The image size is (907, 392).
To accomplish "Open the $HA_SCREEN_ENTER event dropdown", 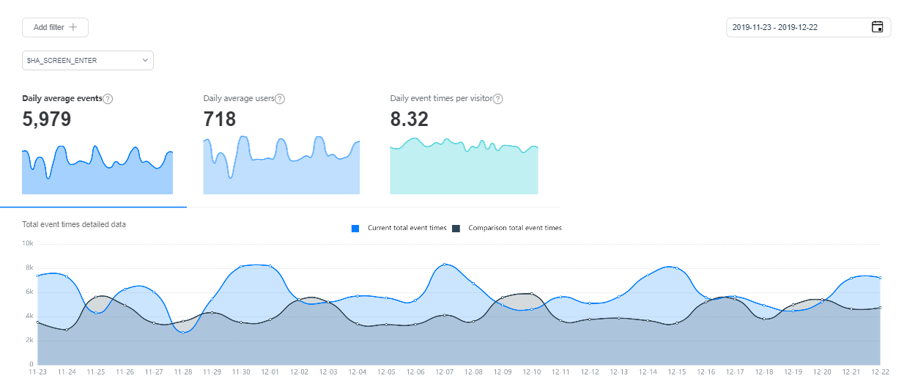I will pyautogui.click(x=88, y=60).
